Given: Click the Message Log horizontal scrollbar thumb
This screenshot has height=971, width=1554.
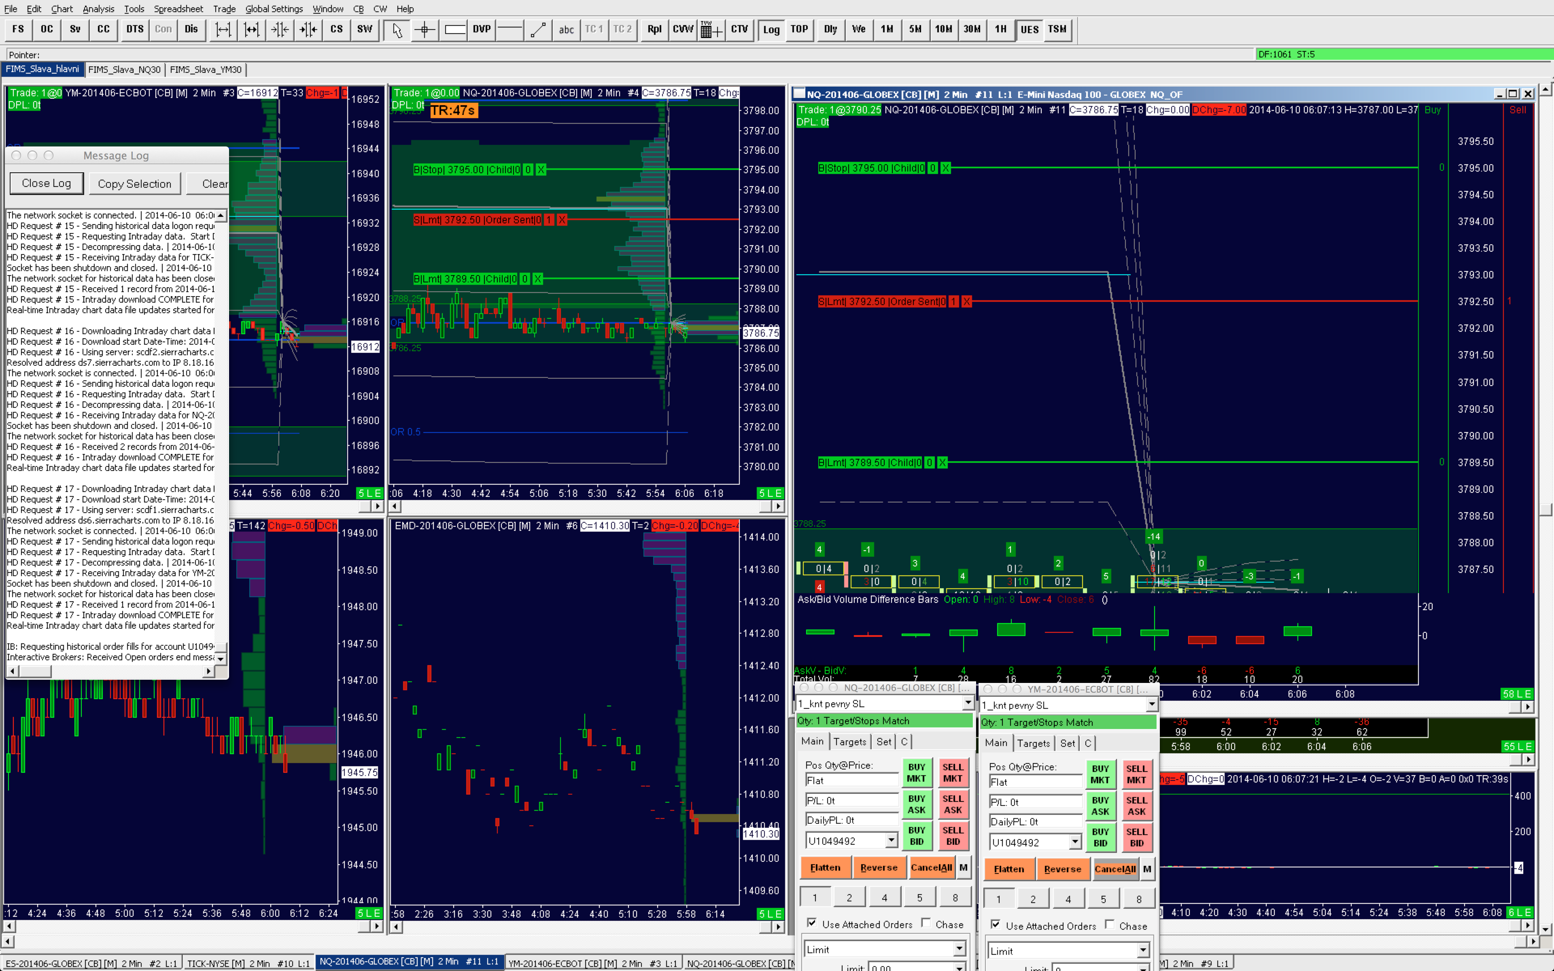Looking at the screenshot, I should [x=35, y=671].
